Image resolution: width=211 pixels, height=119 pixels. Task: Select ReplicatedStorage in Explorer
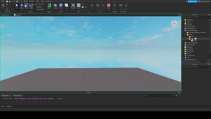point(192,30)
